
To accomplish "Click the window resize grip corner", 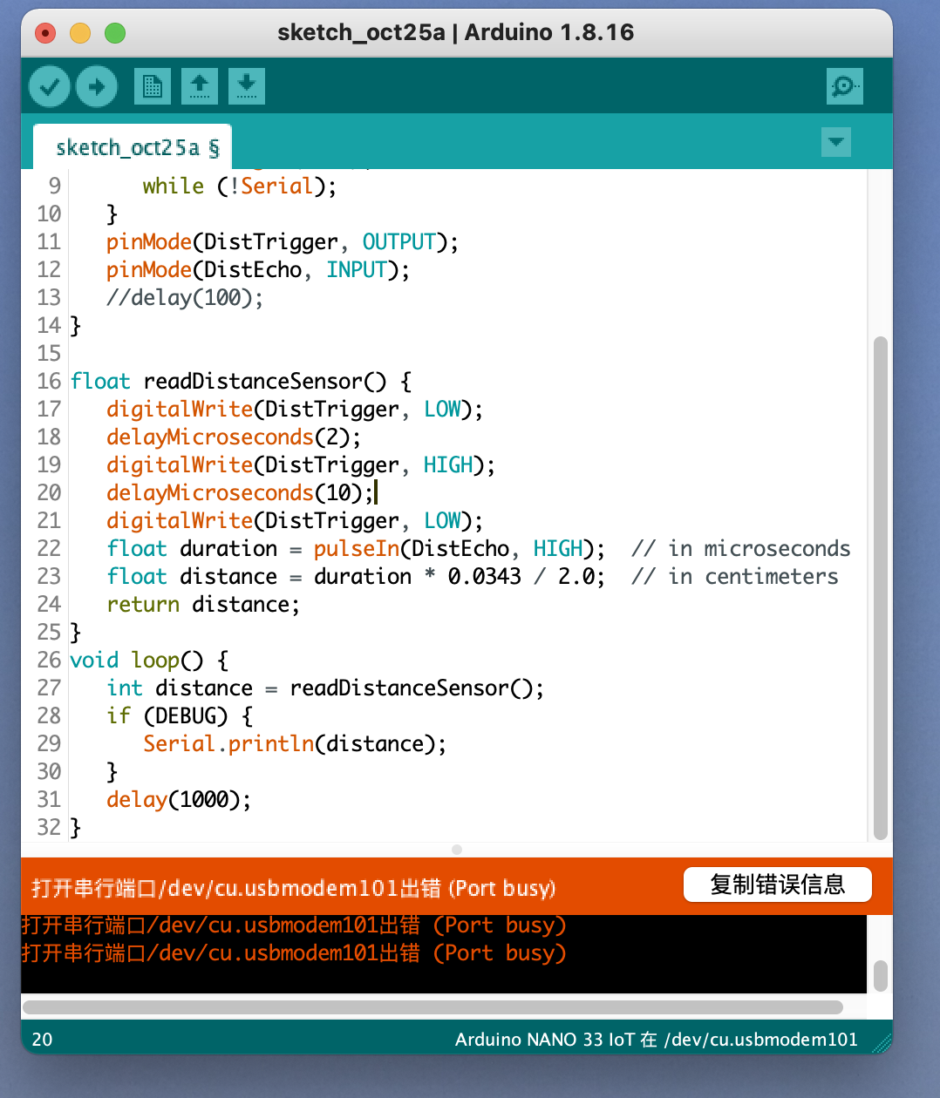I will point(882,1042).
